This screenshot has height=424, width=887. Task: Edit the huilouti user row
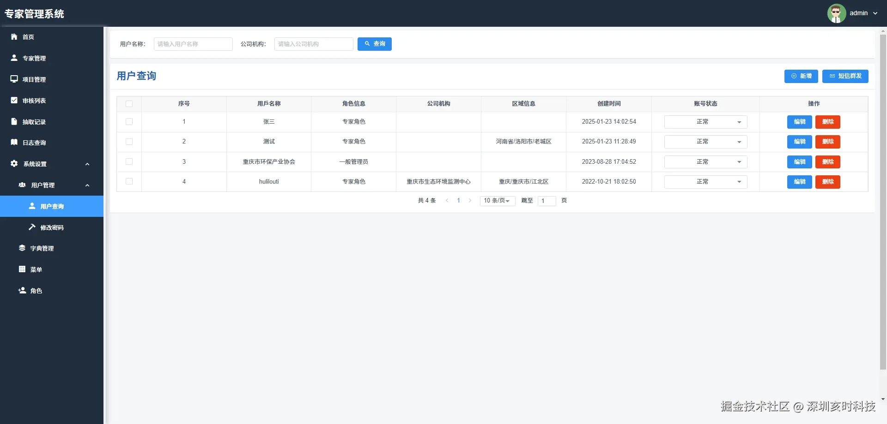(x=800, y=182)
